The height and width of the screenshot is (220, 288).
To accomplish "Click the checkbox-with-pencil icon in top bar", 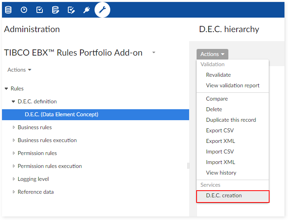I will coord(71,10).
